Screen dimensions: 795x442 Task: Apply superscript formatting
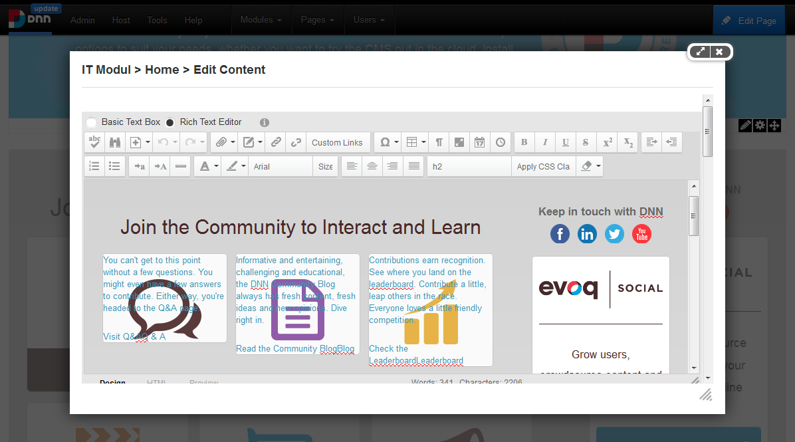click(608, 142)
